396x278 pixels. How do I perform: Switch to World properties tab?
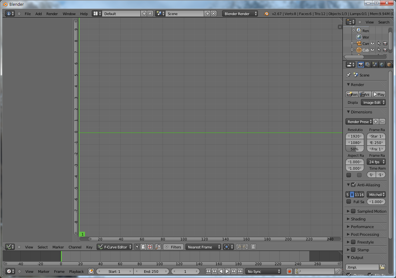pos(382,65)
